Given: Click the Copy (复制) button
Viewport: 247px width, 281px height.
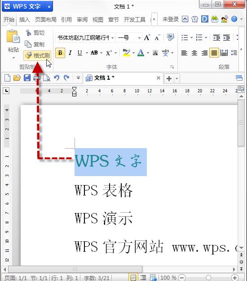Looking at the screenshot, I should click(35, 44).
